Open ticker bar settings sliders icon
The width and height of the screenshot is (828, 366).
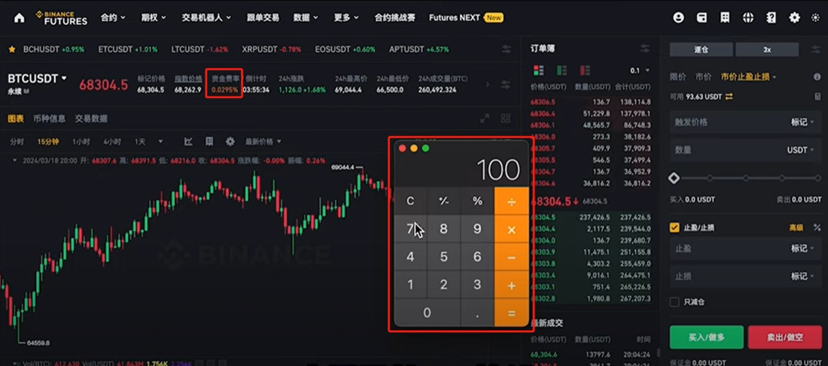(x=506, y=50)
